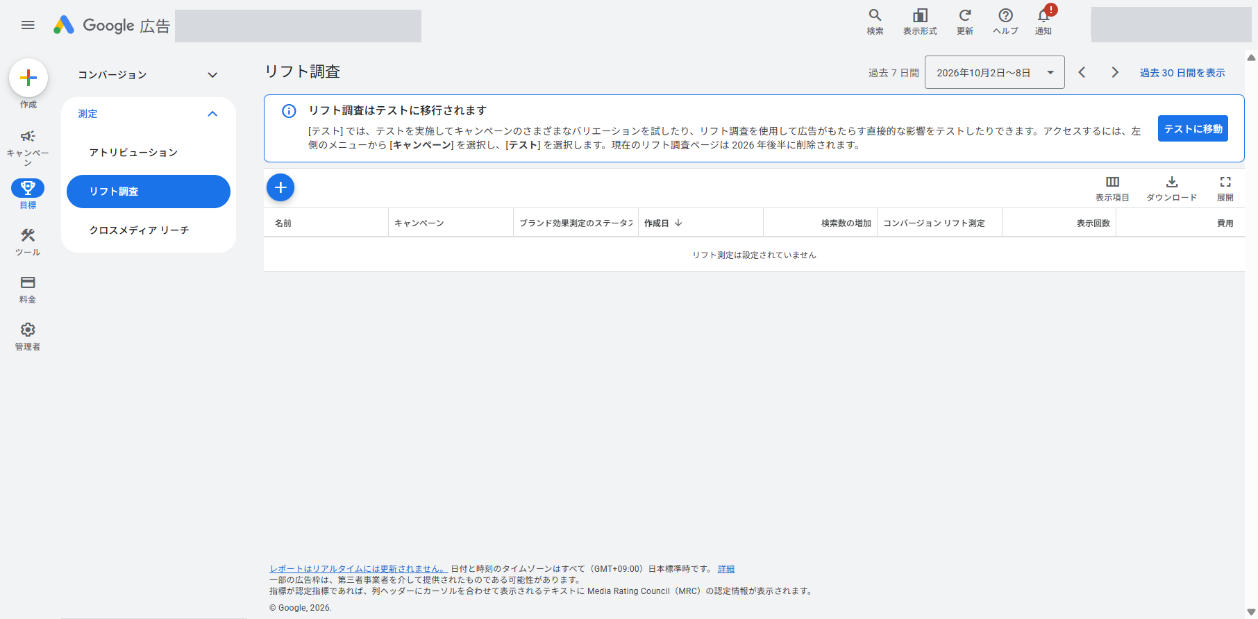Go to the next date period
Viewport: 1258px width, 619px height.
click(1115, 72)
